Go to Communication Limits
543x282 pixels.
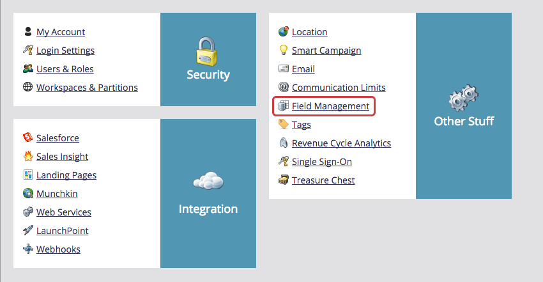[339, 88]
